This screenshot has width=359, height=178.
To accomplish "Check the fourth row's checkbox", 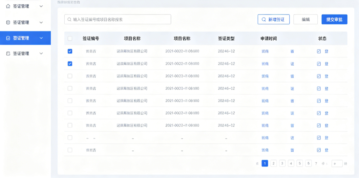I will click(70, 88).
